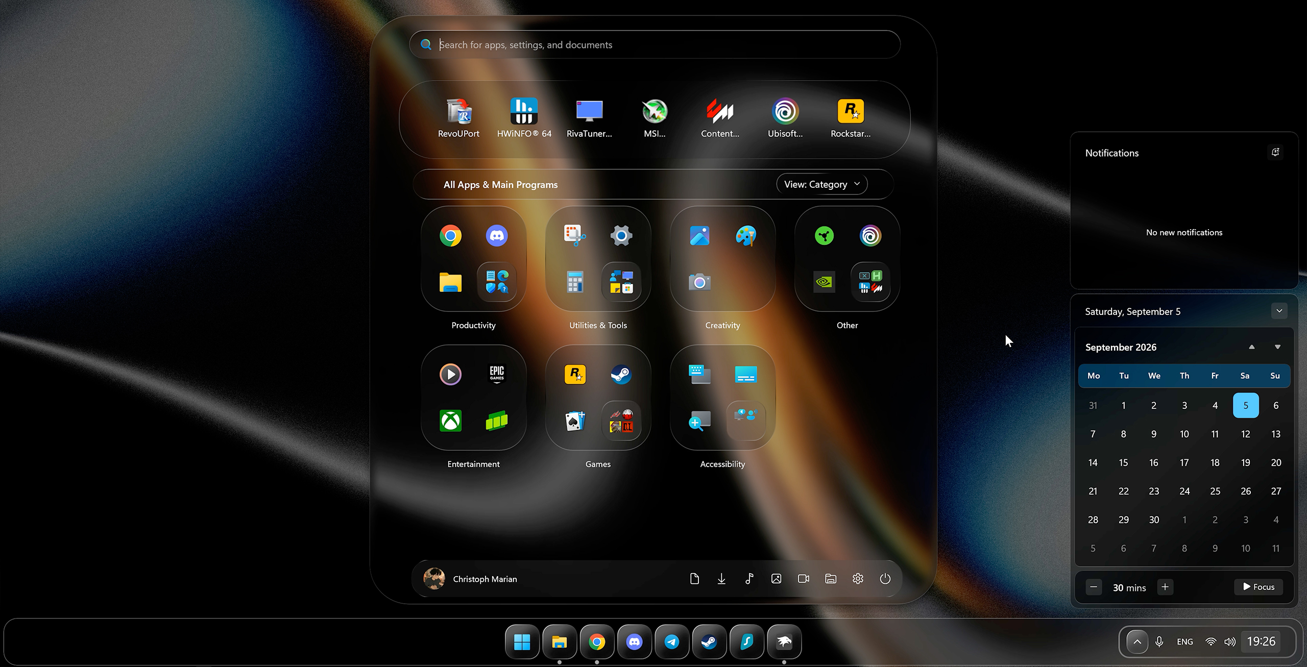Screen dimensions: 1307x667
Task: Open notification settings icon
Action: pyautogui.click(x=1275, y=152)
